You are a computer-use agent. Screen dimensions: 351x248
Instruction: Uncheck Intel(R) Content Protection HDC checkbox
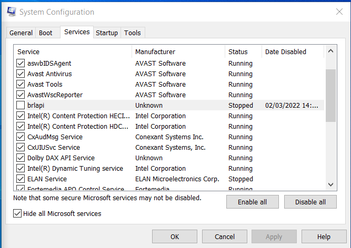coord(21,126)
